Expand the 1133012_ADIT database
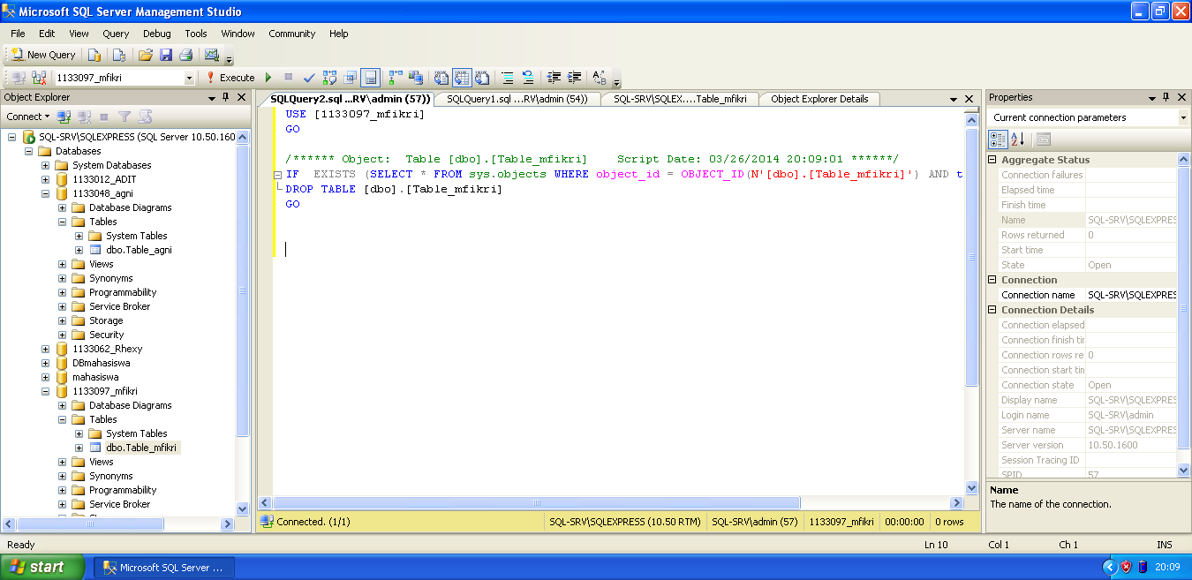Screen dimensions: 1192x580 point(46,179)
